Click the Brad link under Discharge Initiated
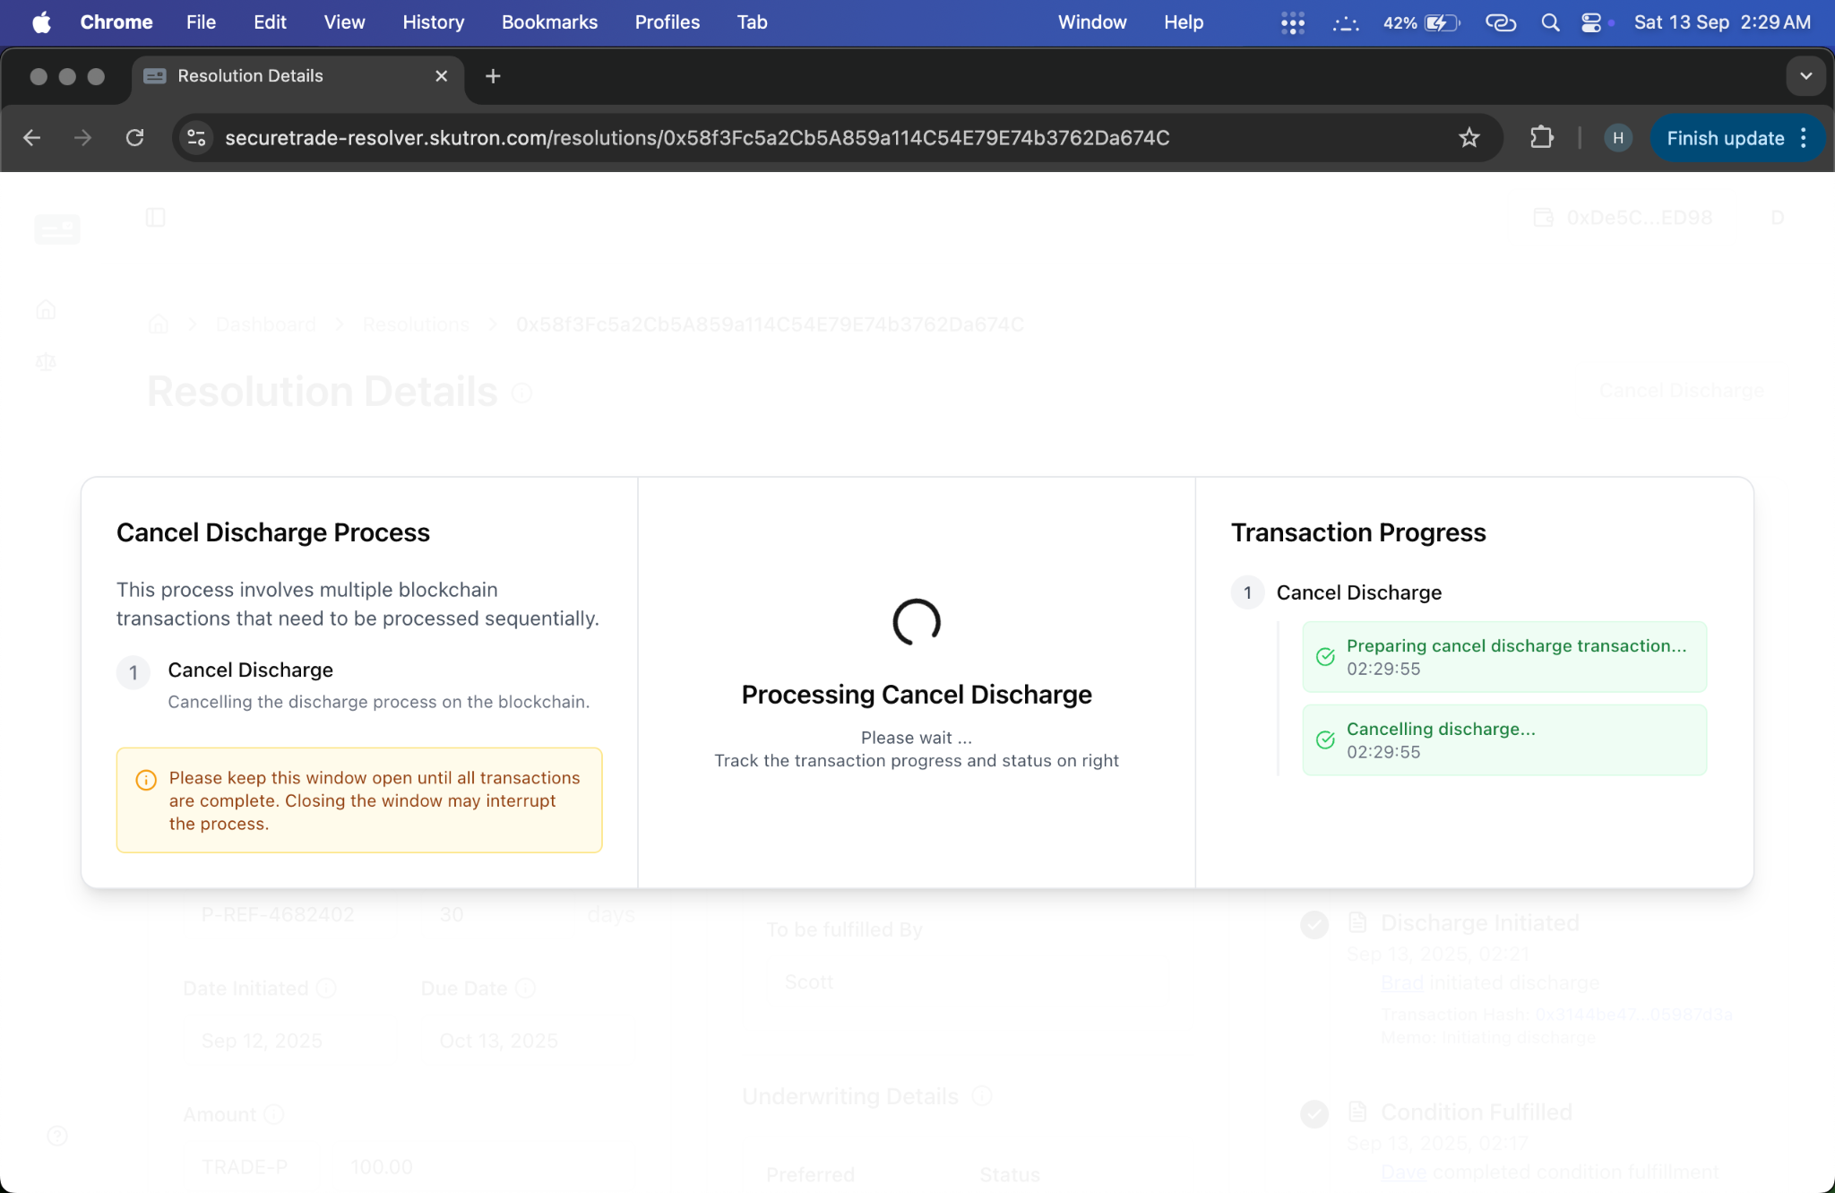1835x1193 pixels. click(x=1402, y=983)
